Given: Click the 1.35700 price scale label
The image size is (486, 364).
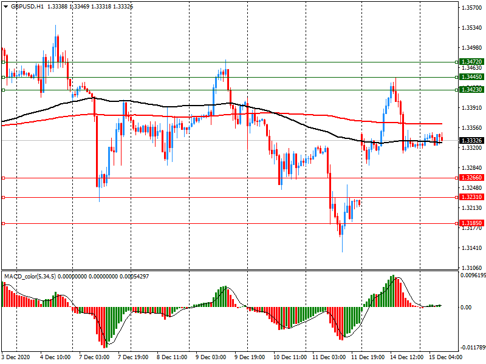Looking at the screenshot, I should click(x=471, y=8).
